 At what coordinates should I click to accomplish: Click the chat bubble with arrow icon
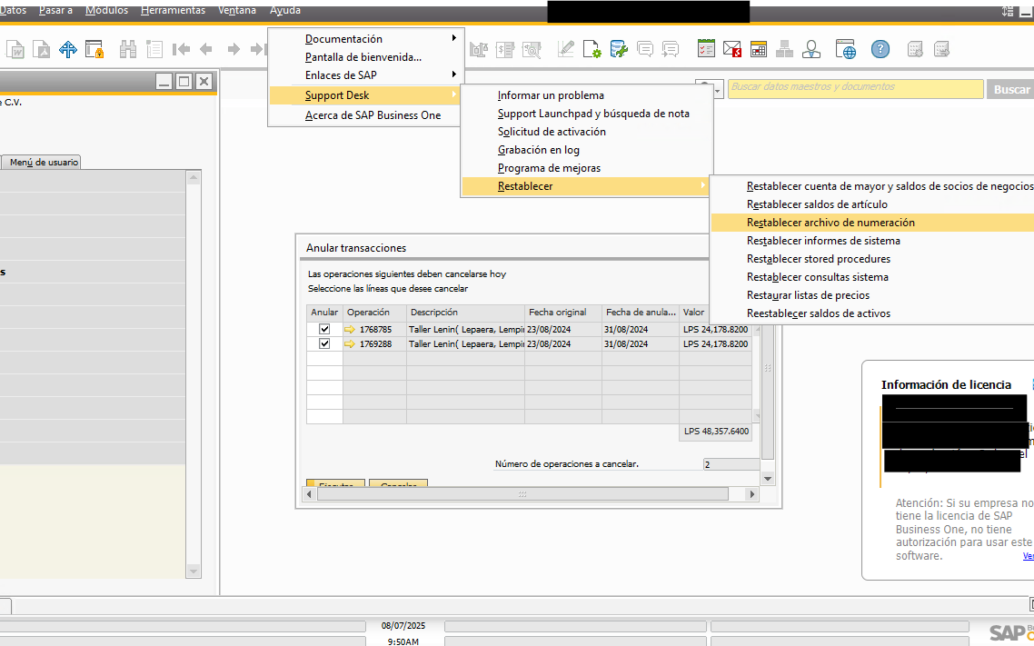click(671, 49)
